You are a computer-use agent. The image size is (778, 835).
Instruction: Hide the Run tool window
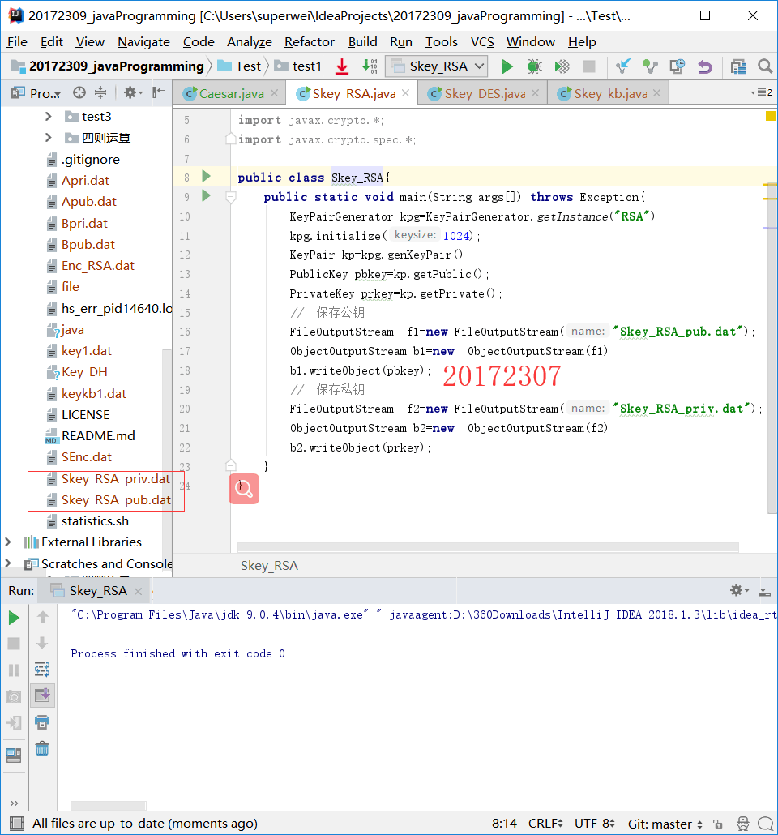click(x=765, y=590)
